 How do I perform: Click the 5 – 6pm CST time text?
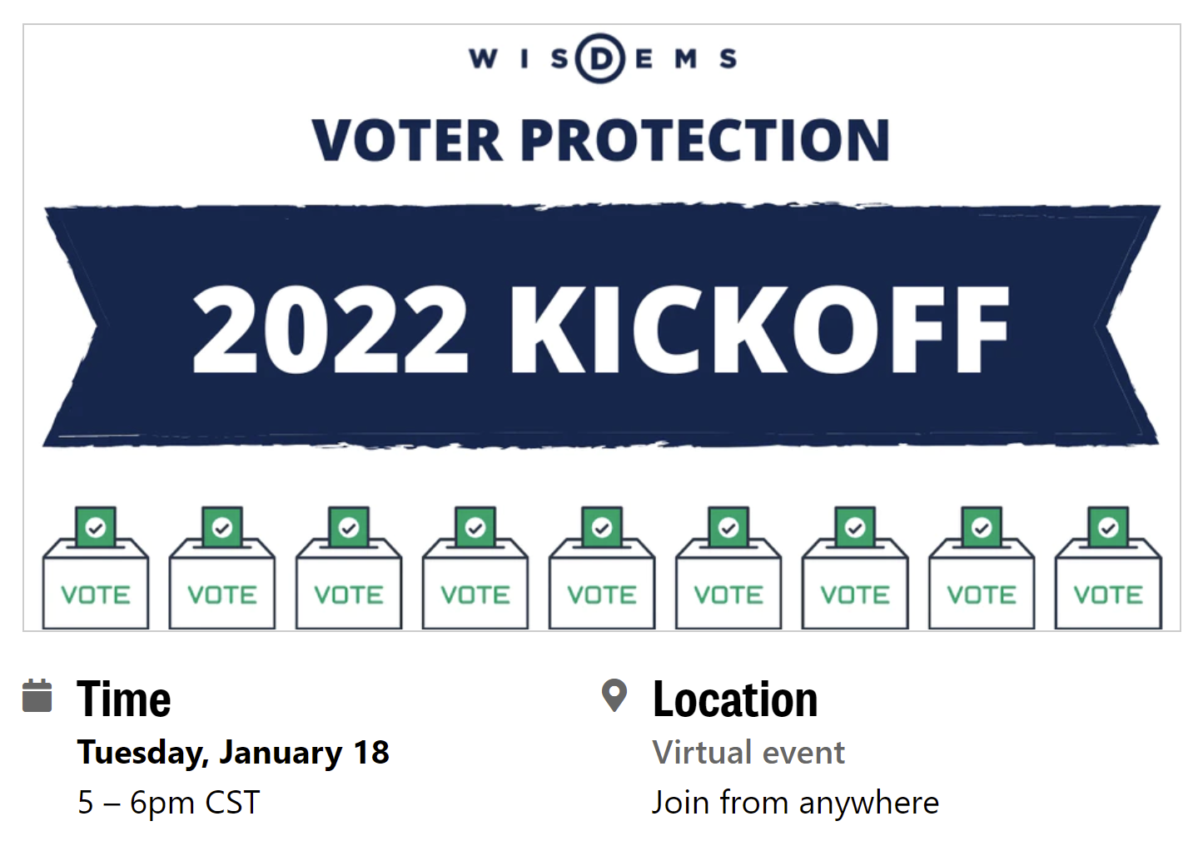click(169, 803)
